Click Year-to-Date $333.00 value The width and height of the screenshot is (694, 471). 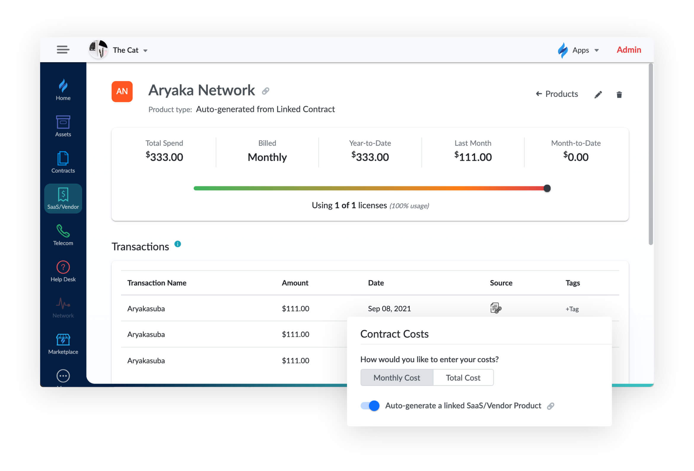tap(370, 157)
